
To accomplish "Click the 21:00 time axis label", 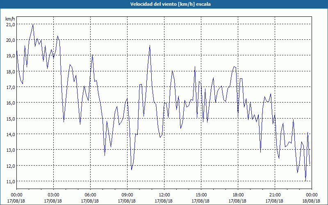I will tap(275, 195).
